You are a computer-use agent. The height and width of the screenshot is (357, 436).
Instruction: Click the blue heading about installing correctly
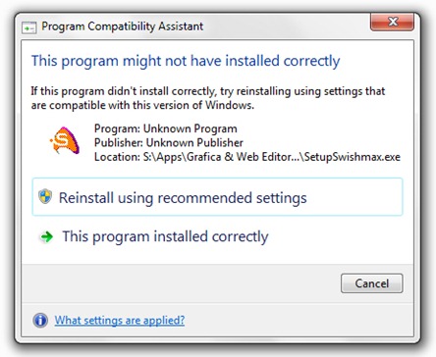186,61
